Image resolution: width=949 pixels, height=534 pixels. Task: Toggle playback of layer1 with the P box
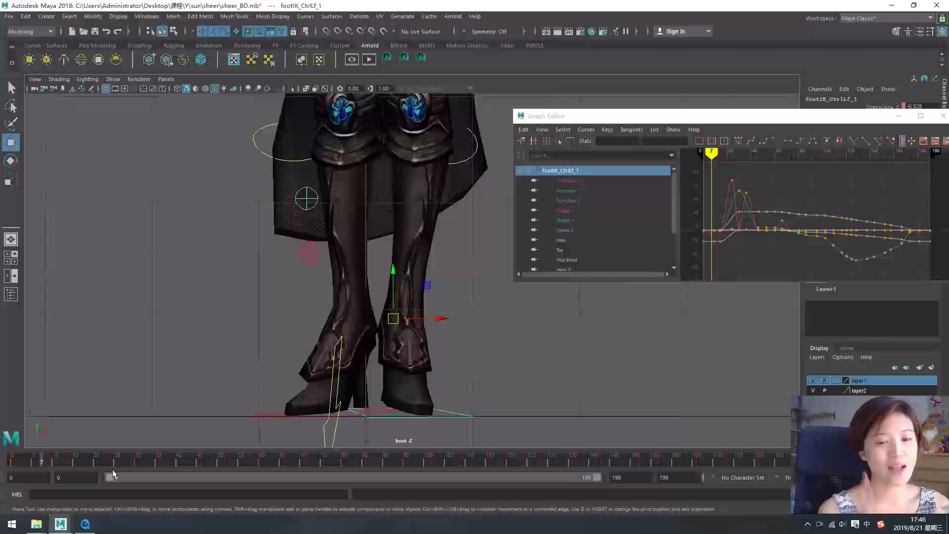click(x=824, y=380)
